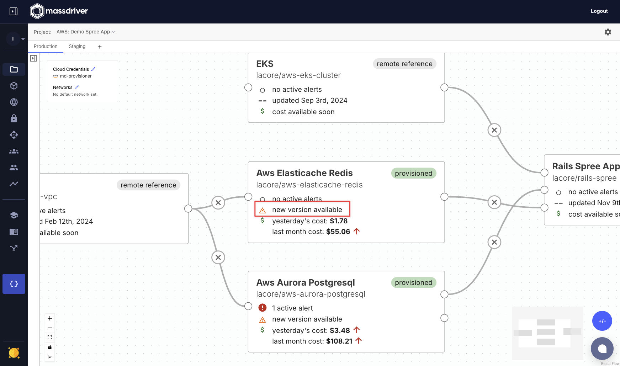620x366 pixels.
Task: Open the graduation cap icon in sidebar
Action: coord(14,215)
